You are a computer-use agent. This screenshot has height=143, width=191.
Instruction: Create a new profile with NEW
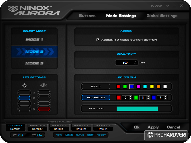pyautogui.click(x=59, y=135)
